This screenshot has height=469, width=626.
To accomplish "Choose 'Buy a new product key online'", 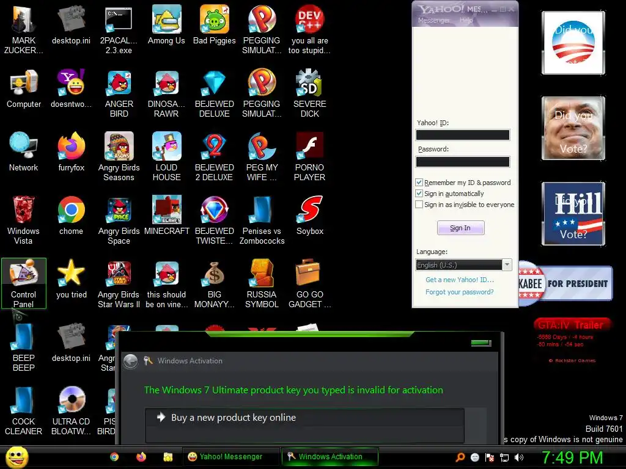I will tap(304, 425).
